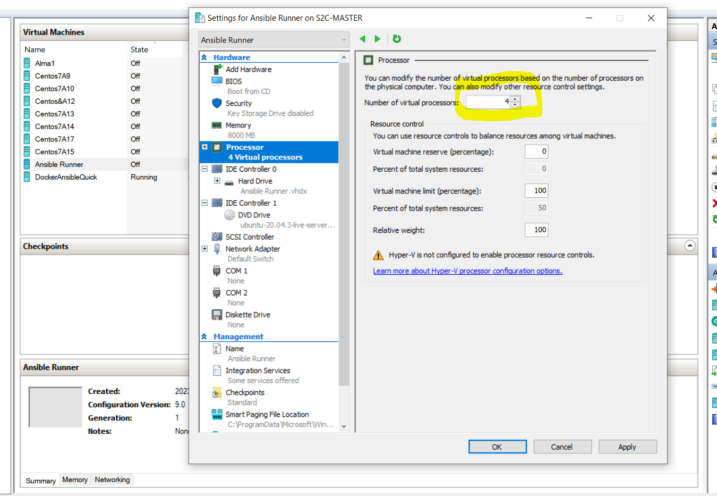Select the Memory chip icon
The image size is (717, 496).
pos(217,125)
